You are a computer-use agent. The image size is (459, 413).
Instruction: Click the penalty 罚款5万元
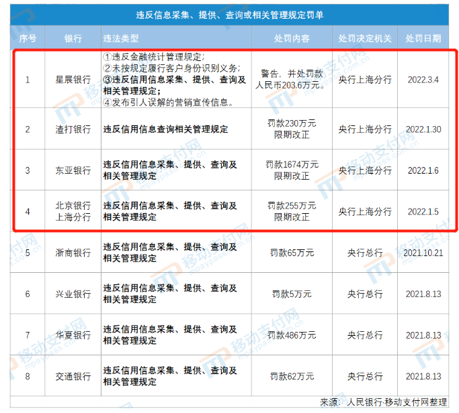tap(292, 294)
